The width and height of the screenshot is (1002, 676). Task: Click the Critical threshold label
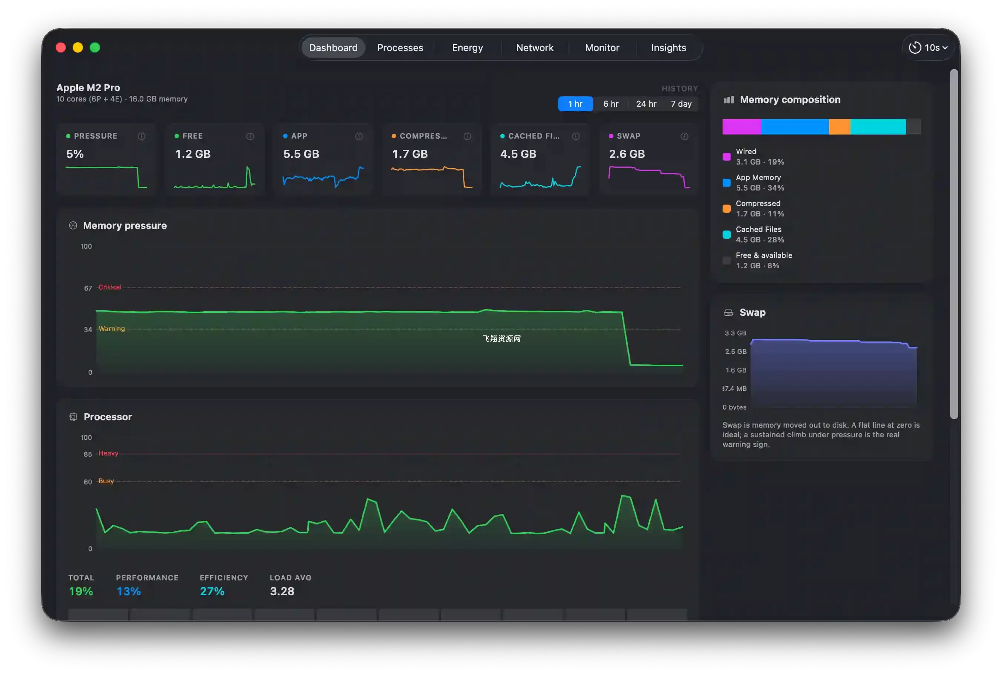(110, 287)
